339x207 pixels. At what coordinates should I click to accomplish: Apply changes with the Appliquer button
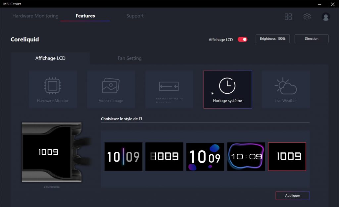pos(293,195)
